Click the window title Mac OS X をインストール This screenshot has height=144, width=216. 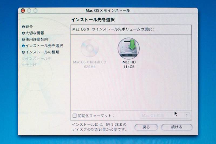(x=108, y=11)
